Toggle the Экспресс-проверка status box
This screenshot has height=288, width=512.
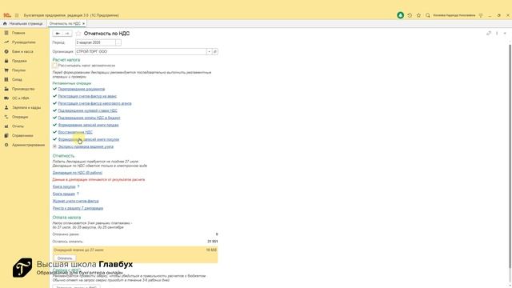[x=54, y=146]
